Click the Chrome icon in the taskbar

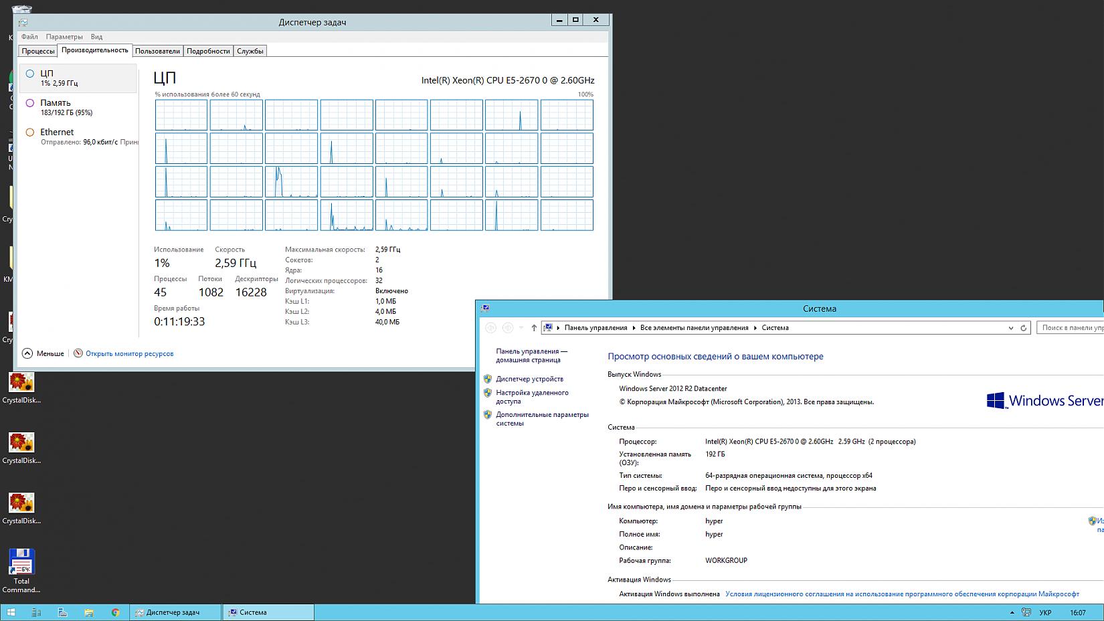tap(115, 612)
